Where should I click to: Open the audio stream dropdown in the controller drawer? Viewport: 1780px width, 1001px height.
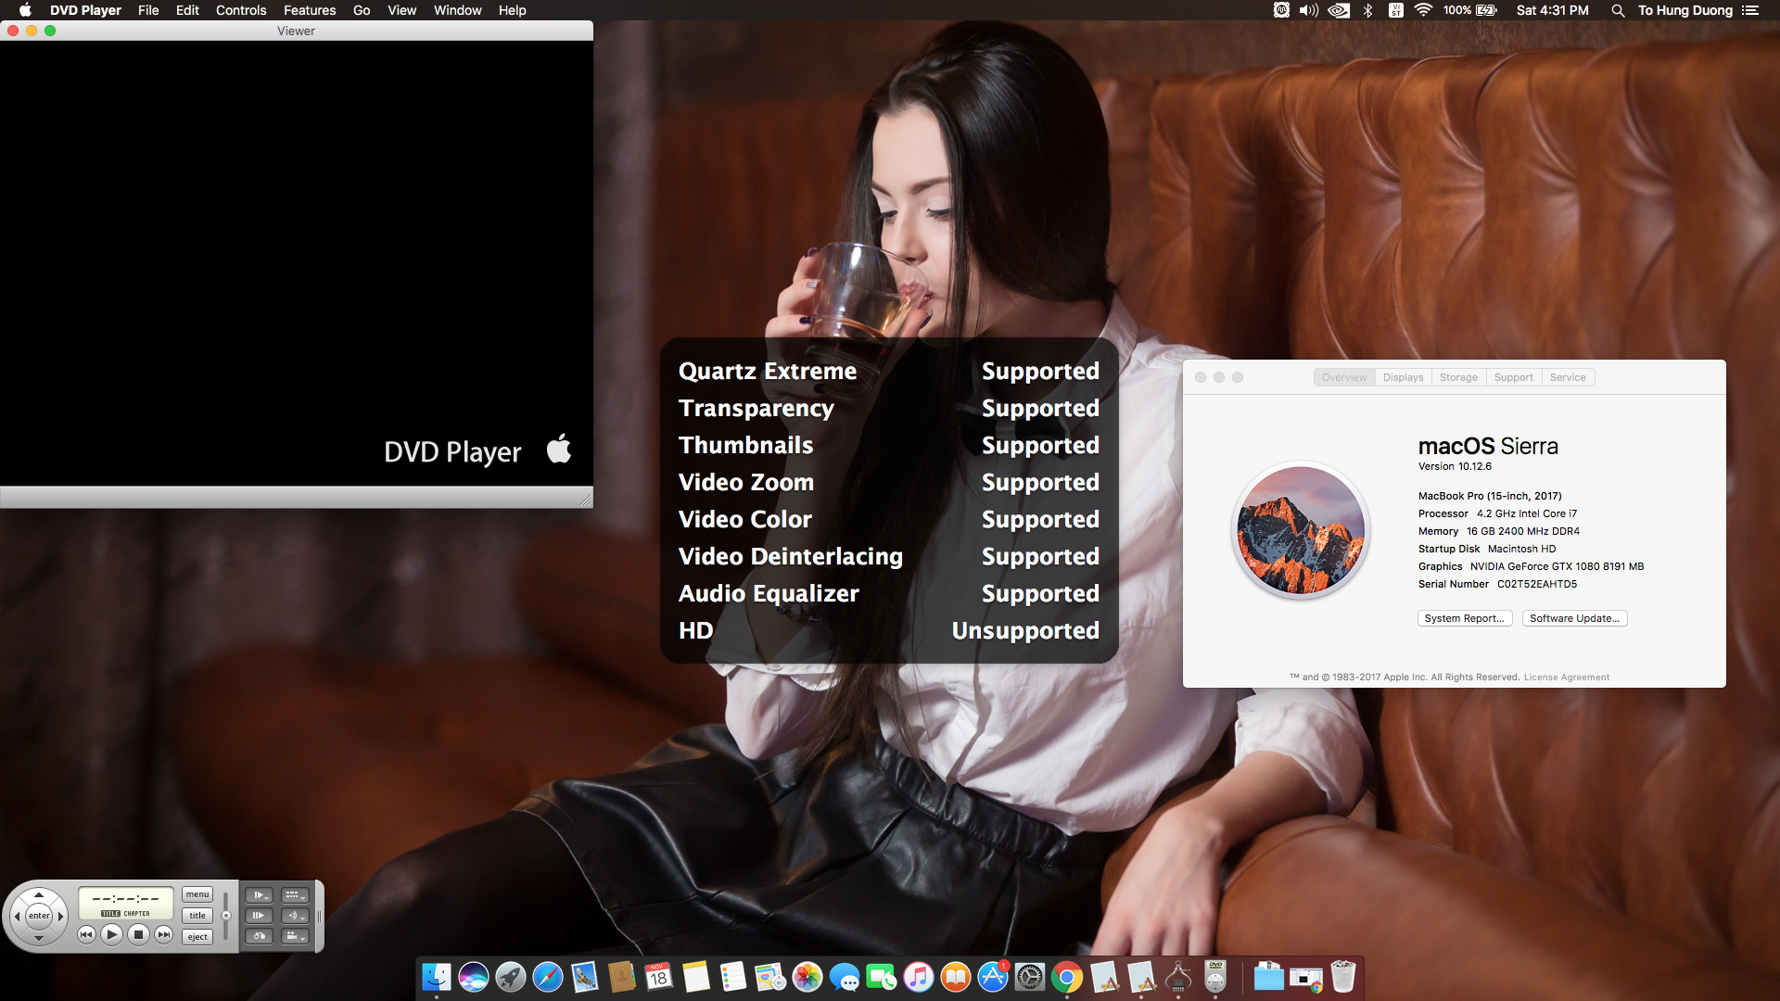[x=295, y=916]
